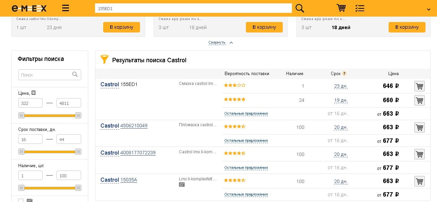437x202 pixels.
Task: Click the 19 дн. delivery term link
Action: click(x=341, y=100)
